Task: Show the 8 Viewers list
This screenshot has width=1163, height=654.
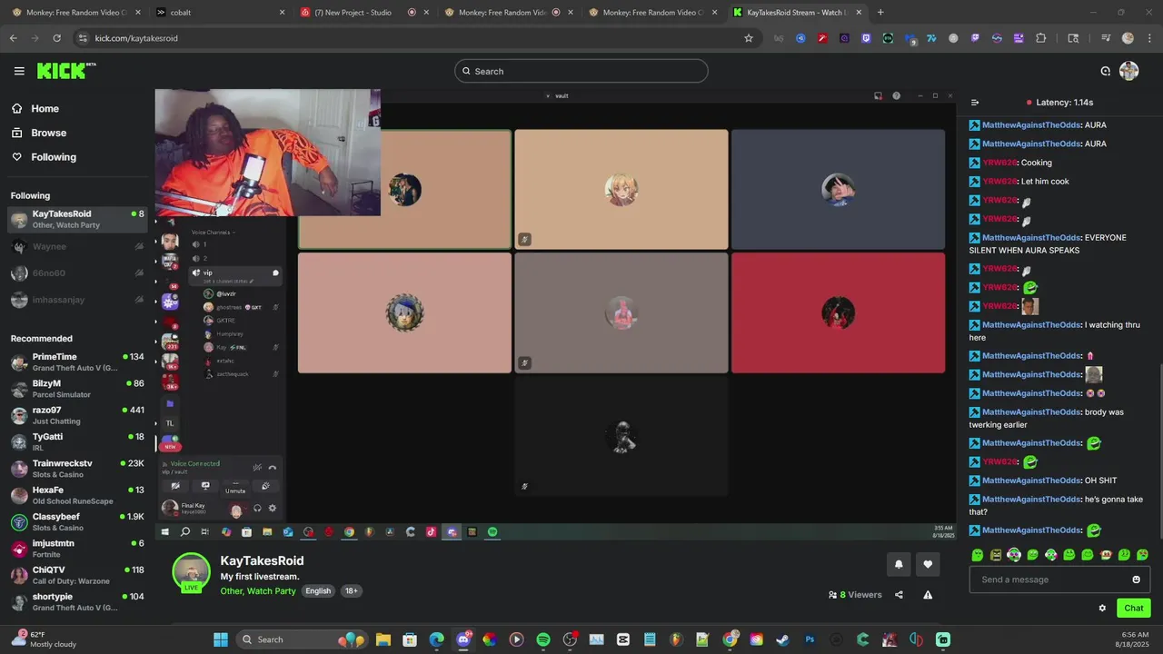Action: pyautogui.click(x=855, y=595)
